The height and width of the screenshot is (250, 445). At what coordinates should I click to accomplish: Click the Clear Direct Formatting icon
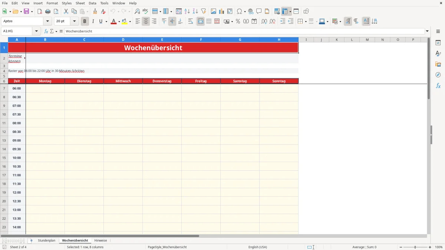click(x=103, y=11)
